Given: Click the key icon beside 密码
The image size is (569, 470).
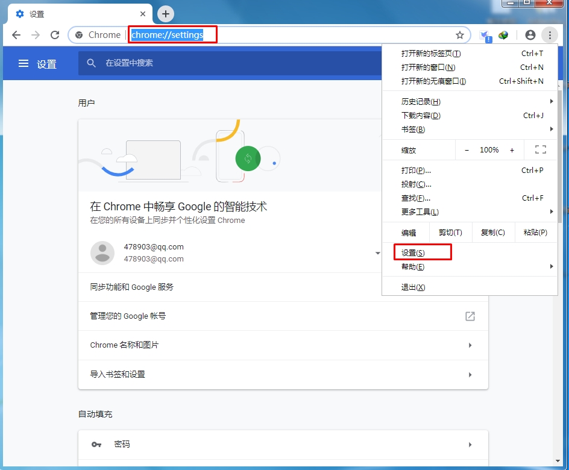Looking at the screenshot, I should coord(96,444).
